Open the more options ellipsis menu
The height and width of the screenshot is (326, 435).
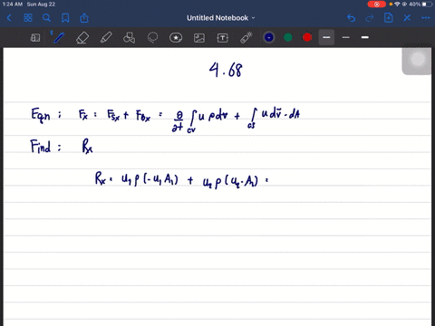click(426, 18)
